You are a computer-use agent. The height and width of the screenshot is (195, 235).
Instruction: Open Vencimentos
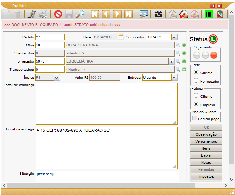[x=206, y=141]
